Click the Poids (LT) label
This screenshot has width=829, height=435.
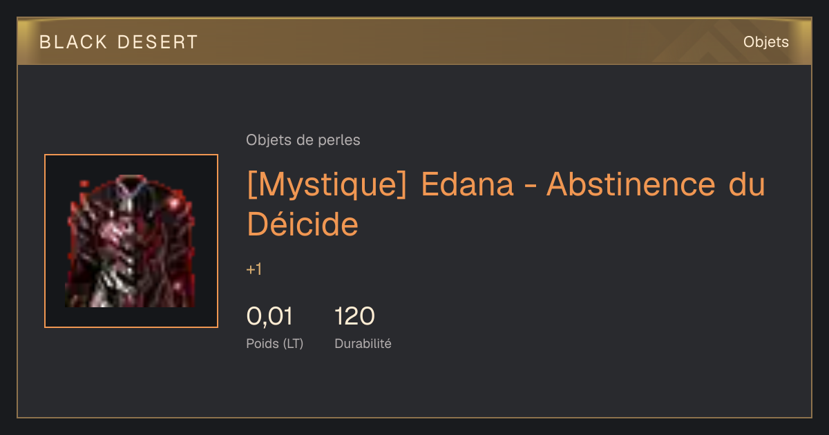click(275, 343)
